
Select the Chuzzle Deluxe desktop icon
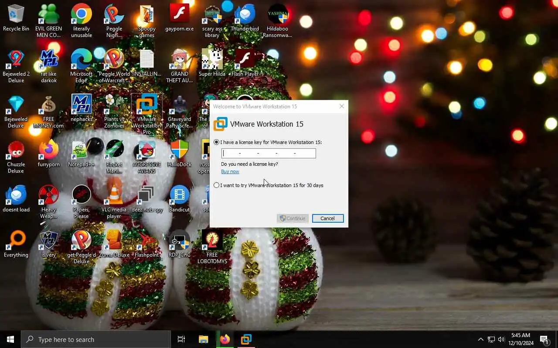pos(16,157)
